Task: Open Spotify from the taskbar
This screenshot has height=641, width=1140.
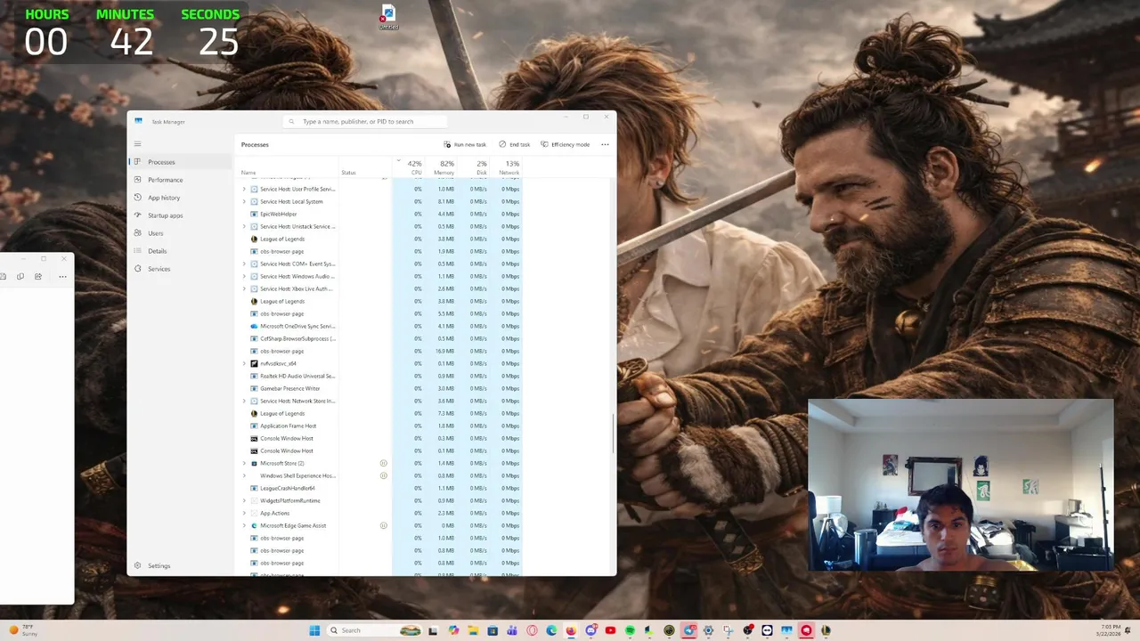Action: click(x=630, y=630)
